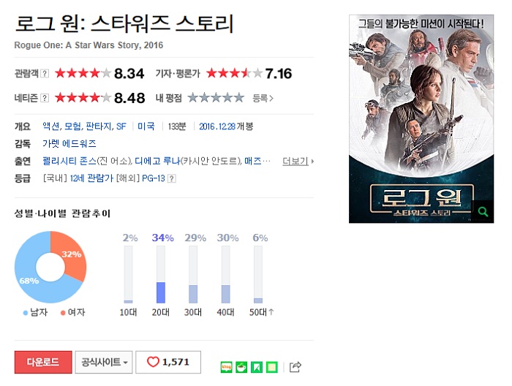Click the red 다운로드 button
Viewport: 512px width, 386px height.
click(43, 362)
